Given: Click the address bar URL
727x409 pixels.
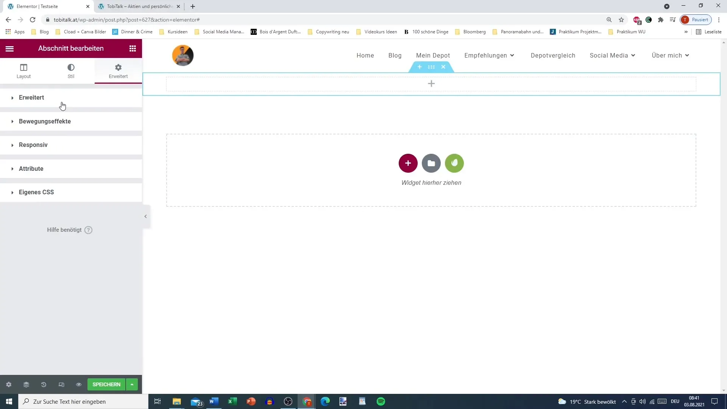Looking at the screenshot, I should 126,20.
